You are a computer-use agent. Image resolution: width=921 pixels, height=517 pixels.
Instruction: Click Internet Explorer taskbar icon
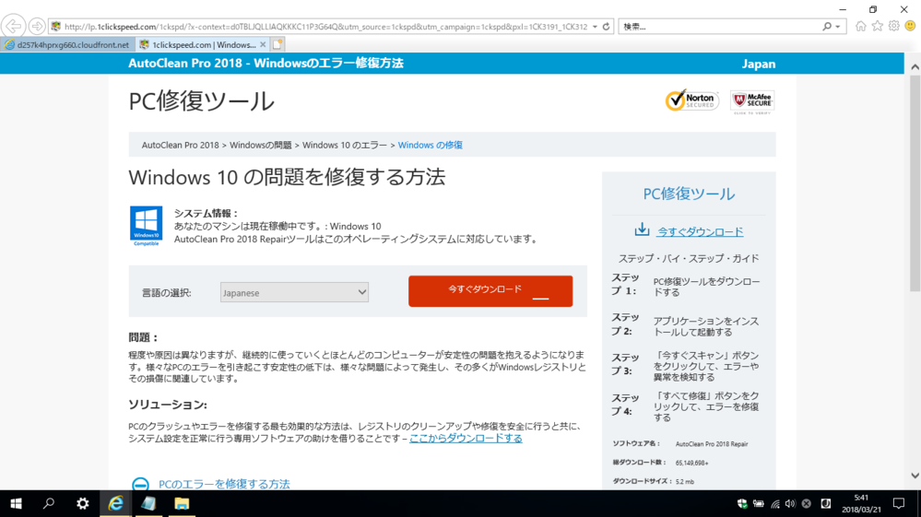116,503
